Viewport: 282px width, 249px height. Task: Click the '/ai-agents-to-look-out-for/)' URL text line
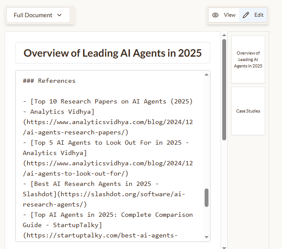(x=76, y=173)
